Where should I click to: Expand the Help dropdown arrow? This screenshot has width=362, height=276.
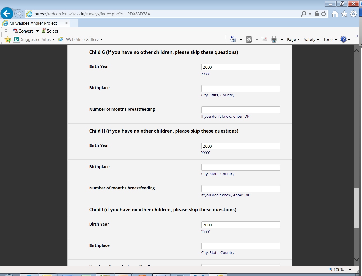[x=349, y=40]
